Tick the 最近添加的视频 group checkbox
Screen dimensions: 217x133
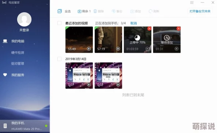coord(60,23)
